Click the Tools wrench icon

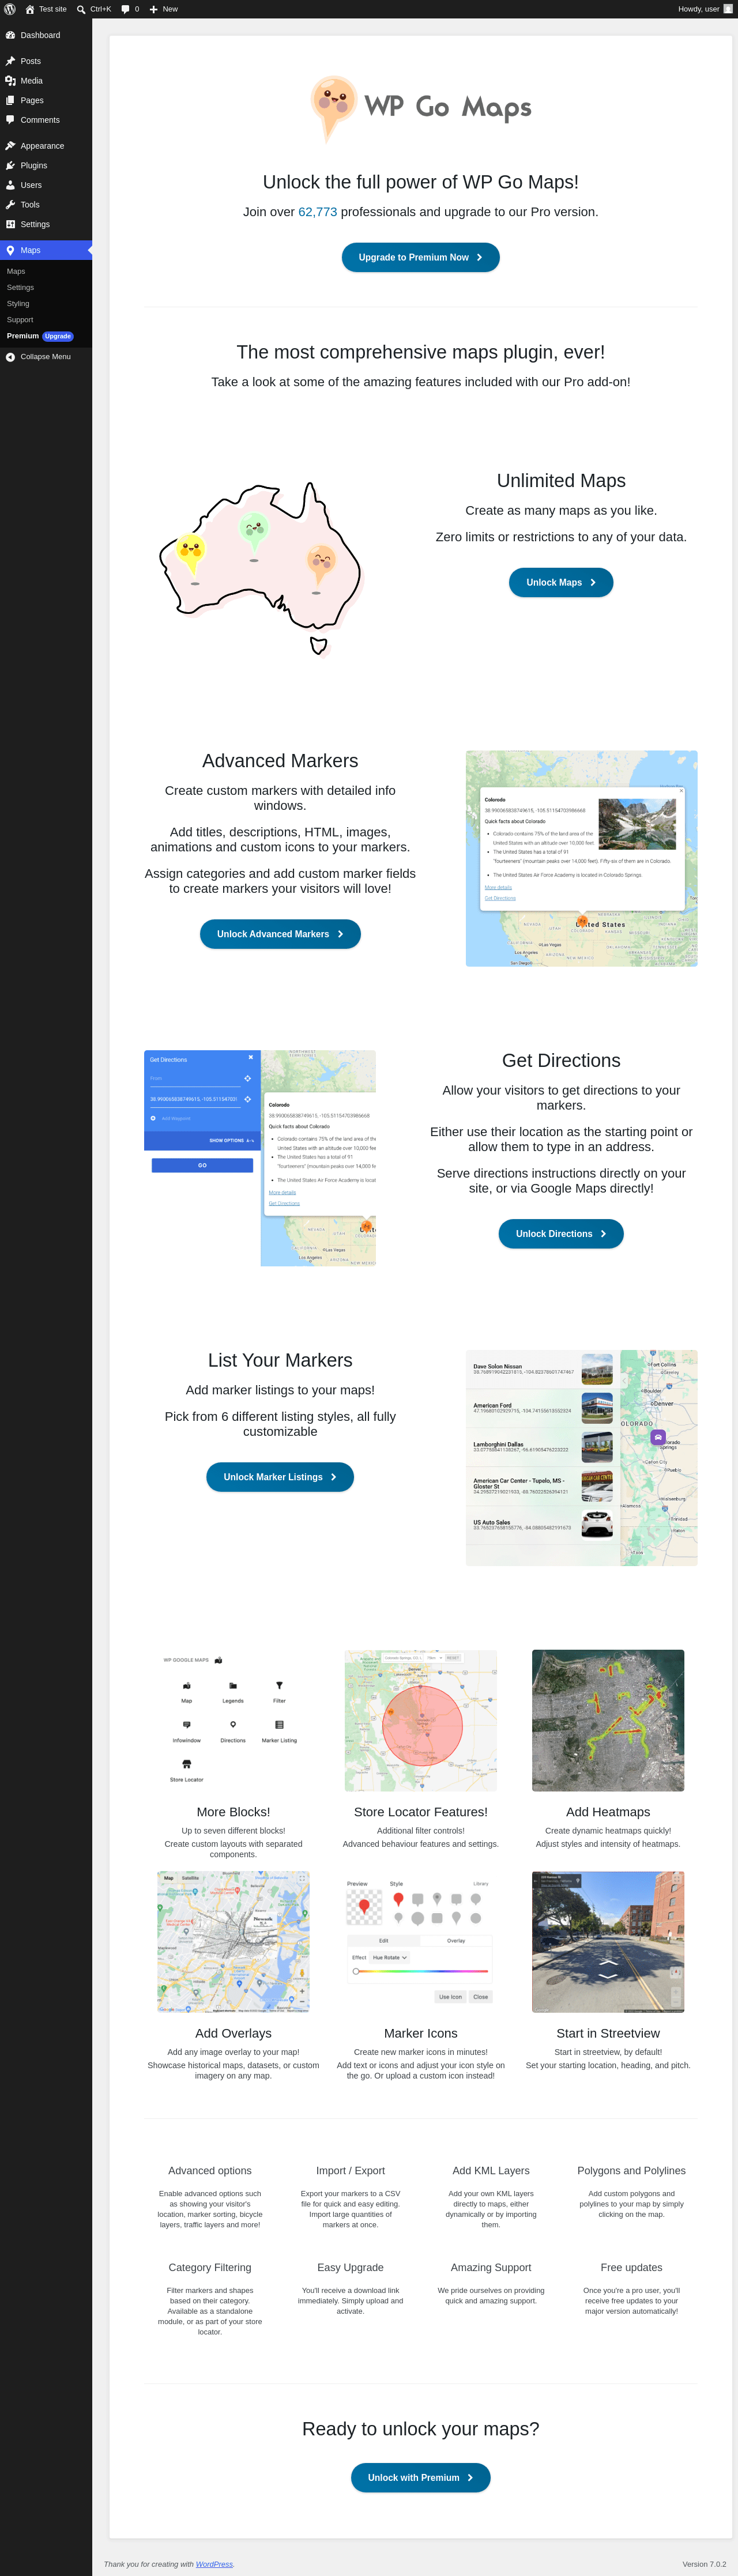10,205
